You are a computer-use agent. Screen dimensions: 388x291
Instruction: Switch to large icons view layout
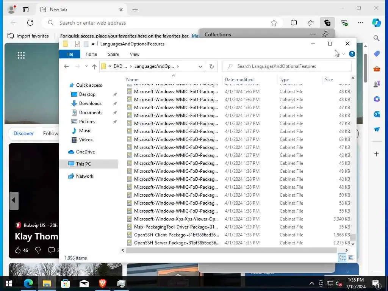pyautogui.click(x=350, y=258)
